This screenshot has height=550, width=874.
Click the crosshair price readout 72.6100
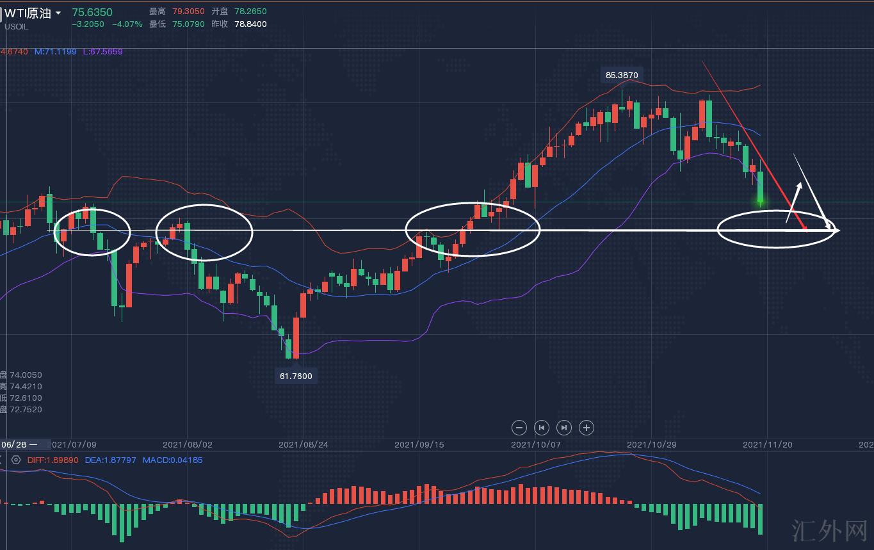tap(24, 398)
